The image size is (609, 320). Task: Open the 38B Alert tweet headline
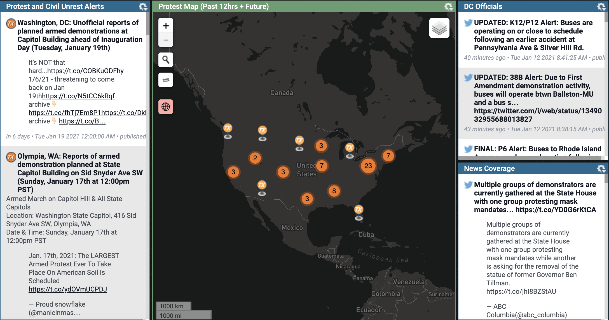click(538, 98)
